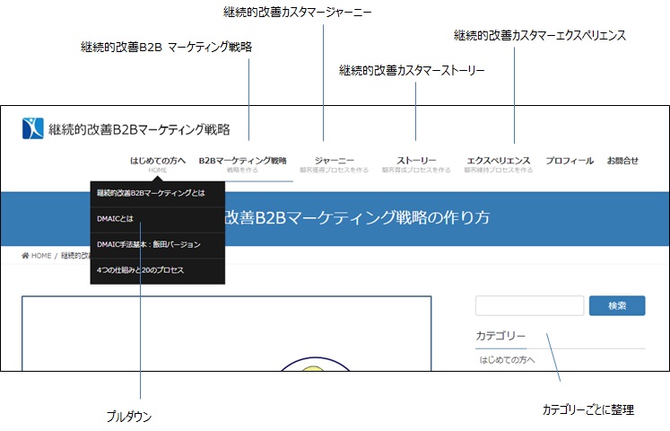Click the home icon in the breadcrumb
Screen dimensions: 670x431
click(25, 256)
